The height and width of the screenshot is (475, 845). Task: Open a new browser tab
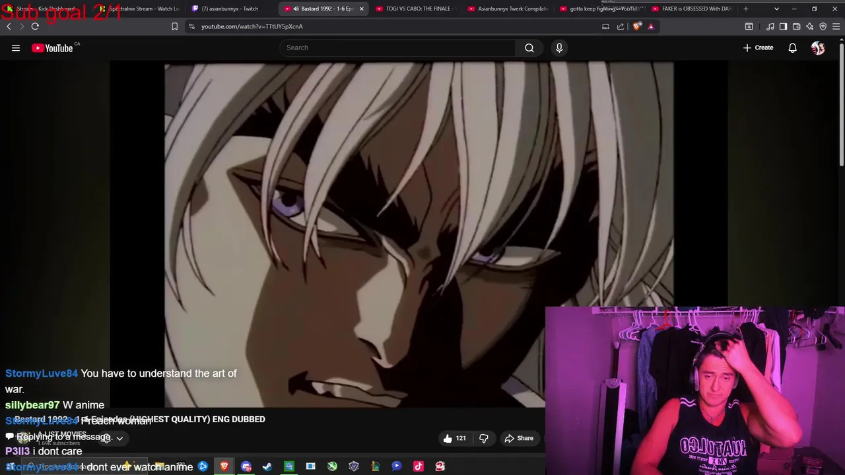pyautogui.click(x=746, y=9)
